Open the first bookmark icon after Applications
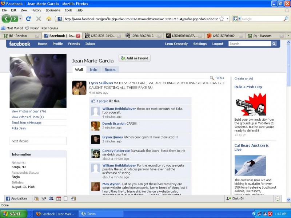Viewport: 291px width, 218px height. click(36, 198)
